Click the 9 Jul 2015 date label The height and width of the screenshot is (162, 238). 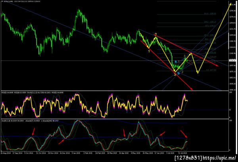171,153
